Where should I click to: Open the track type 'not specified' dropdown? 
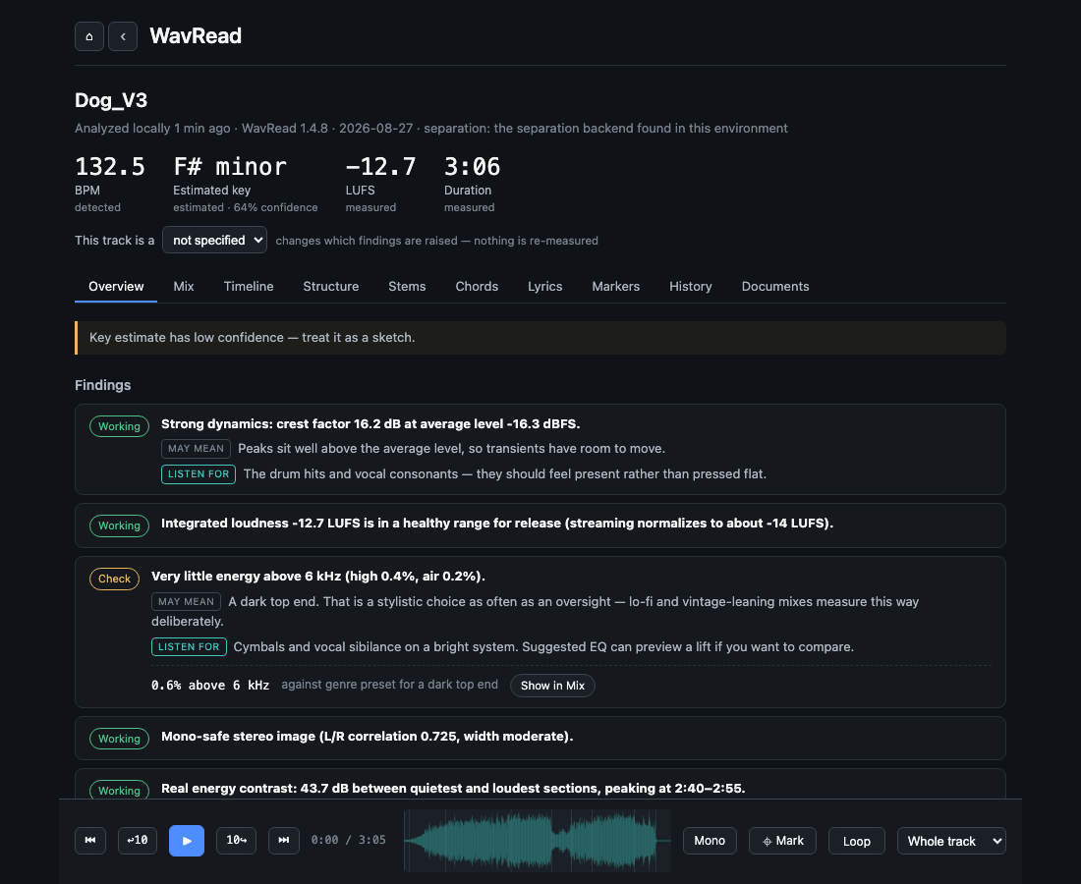pos(214,240)
